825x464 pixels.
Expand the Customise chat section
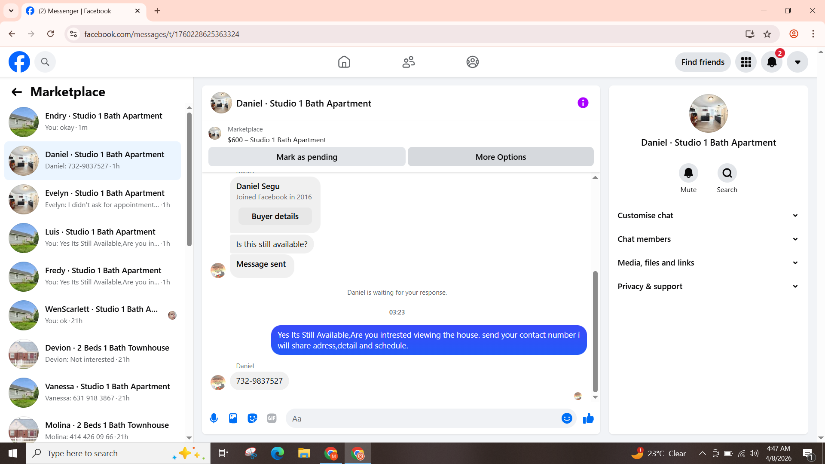708,216
